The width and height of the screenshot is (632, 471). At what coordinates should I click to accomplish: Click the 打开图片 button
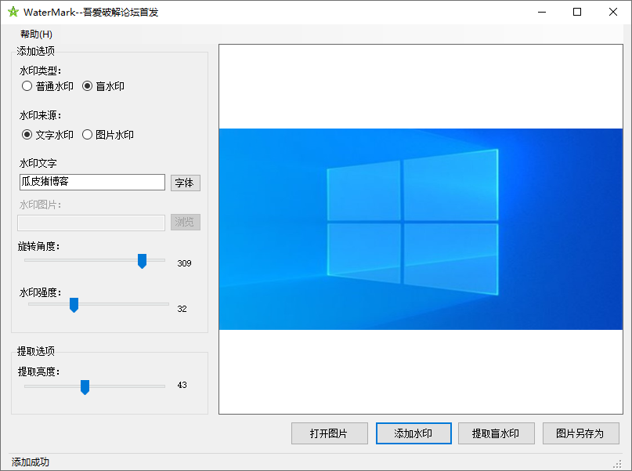coord(329,433)
